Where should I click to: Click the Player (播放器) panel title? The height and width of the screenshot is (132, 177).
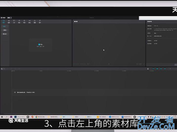tap(76, 21)
